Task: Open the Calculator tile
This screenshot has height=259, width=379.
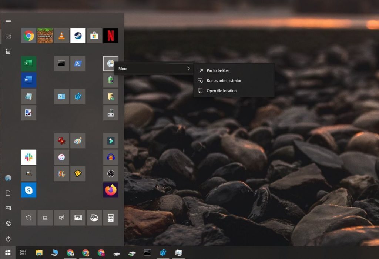Action: click(111, 218)
